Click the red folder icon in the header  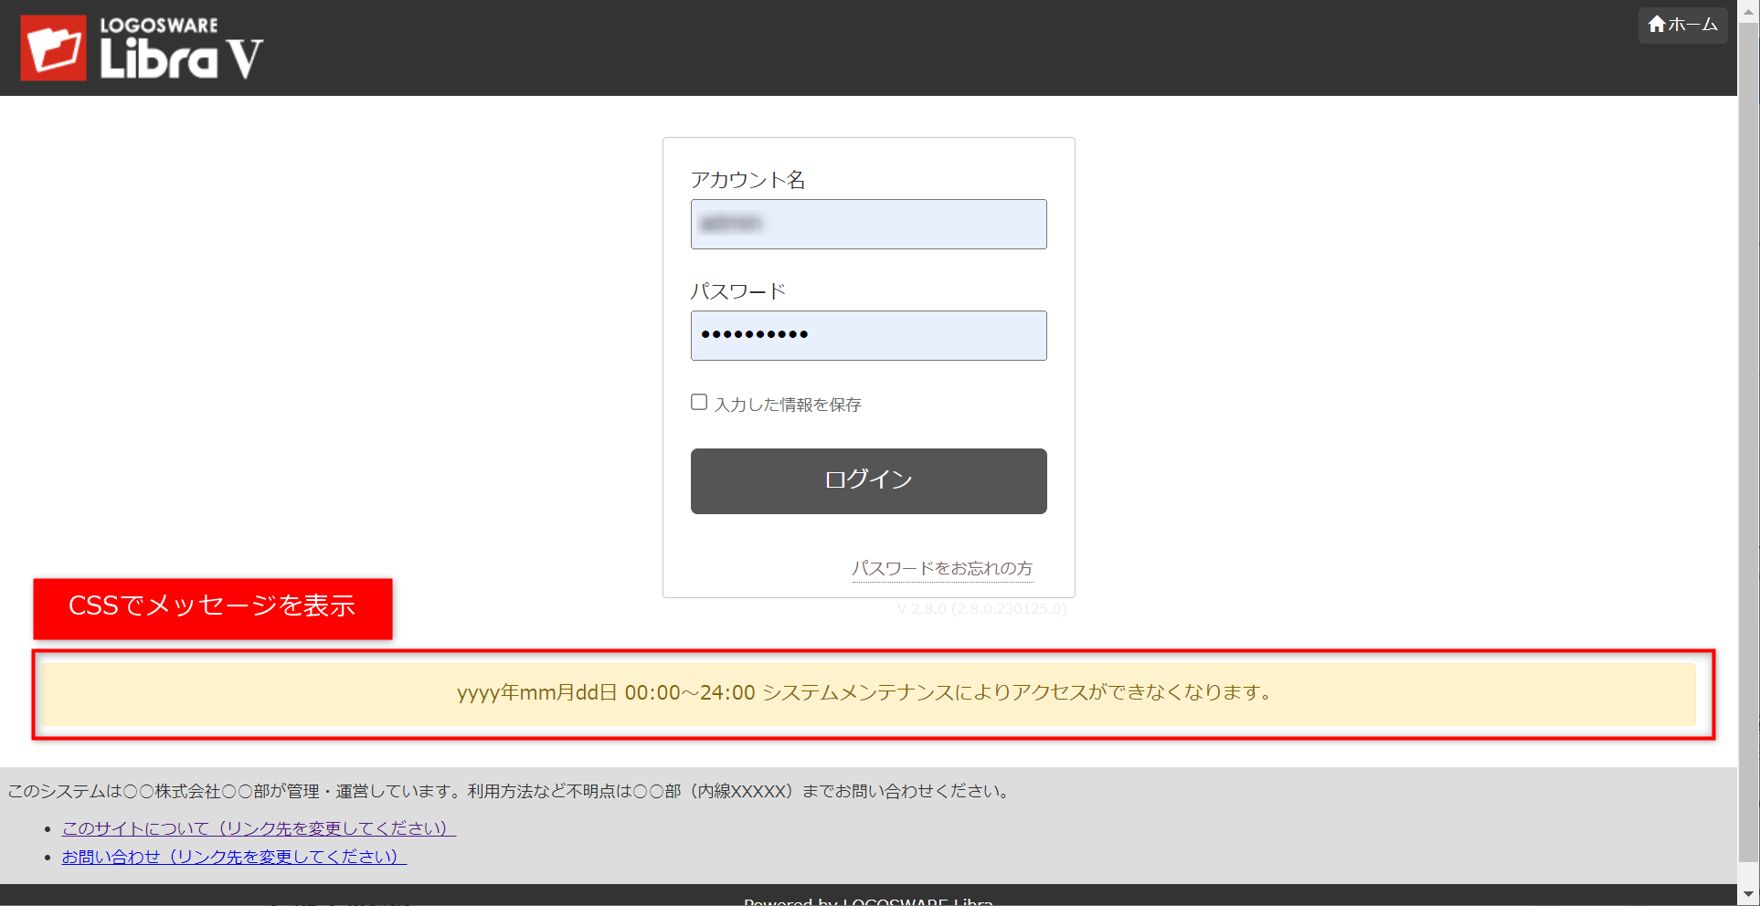click(52, 46)
